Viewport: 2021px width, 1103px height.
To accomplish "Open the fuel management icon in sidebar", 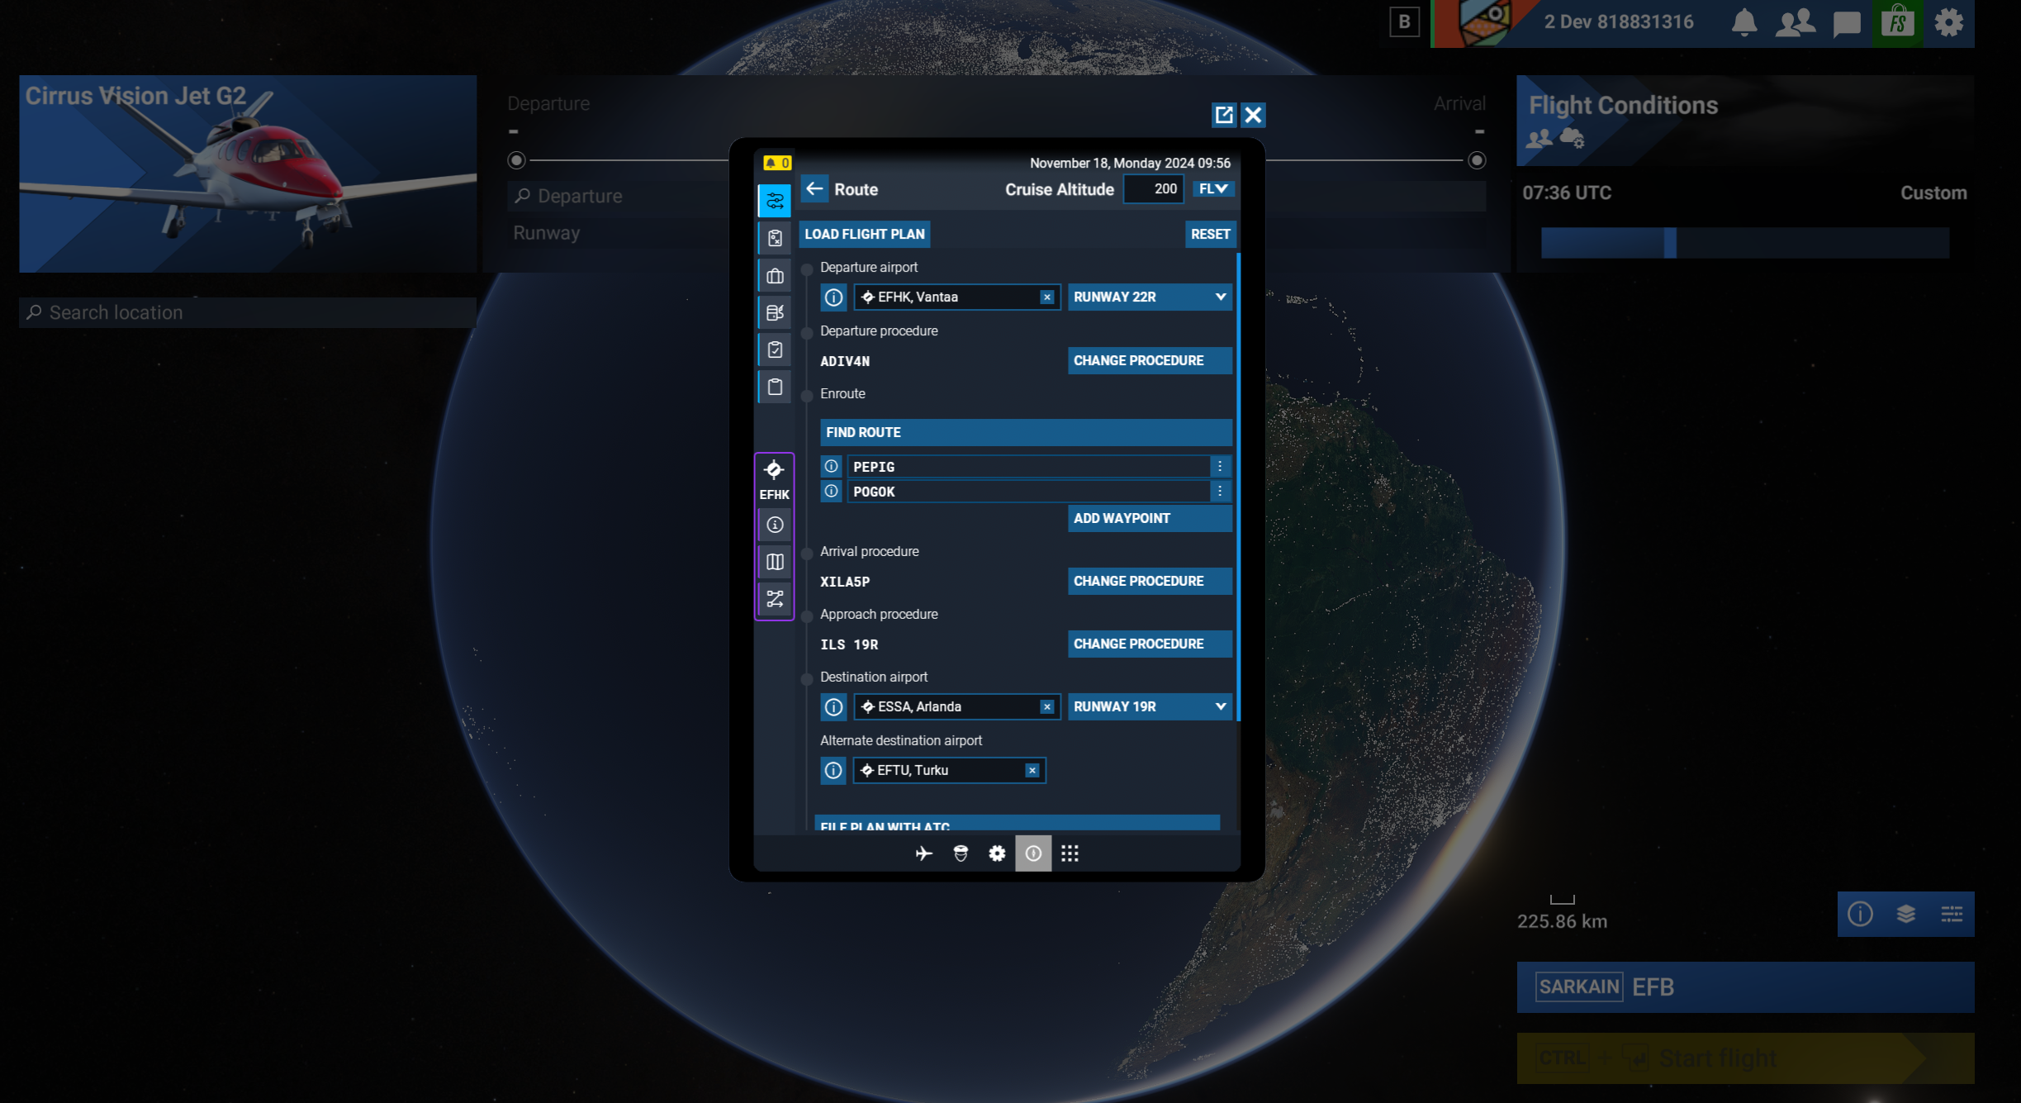I will [x=774, y=312].
